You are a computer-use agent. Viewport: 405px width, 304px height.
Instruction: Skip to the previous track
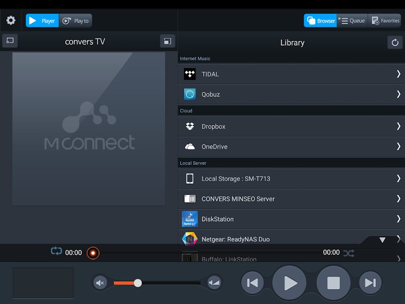coord(252,283)
